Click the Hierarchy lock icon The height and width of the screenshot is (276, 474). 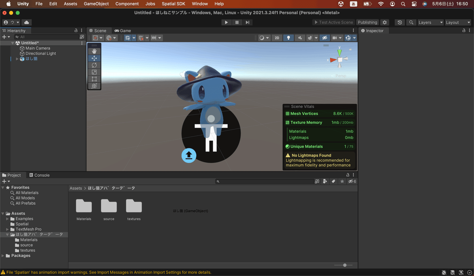tap(76, 30)
